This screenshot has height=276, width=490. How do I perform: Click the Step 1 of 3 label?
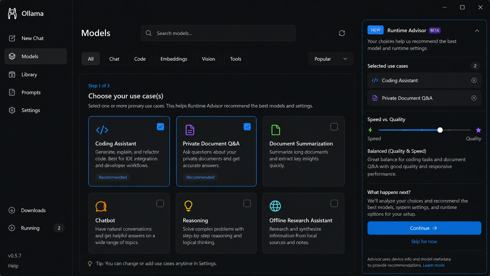99,86
